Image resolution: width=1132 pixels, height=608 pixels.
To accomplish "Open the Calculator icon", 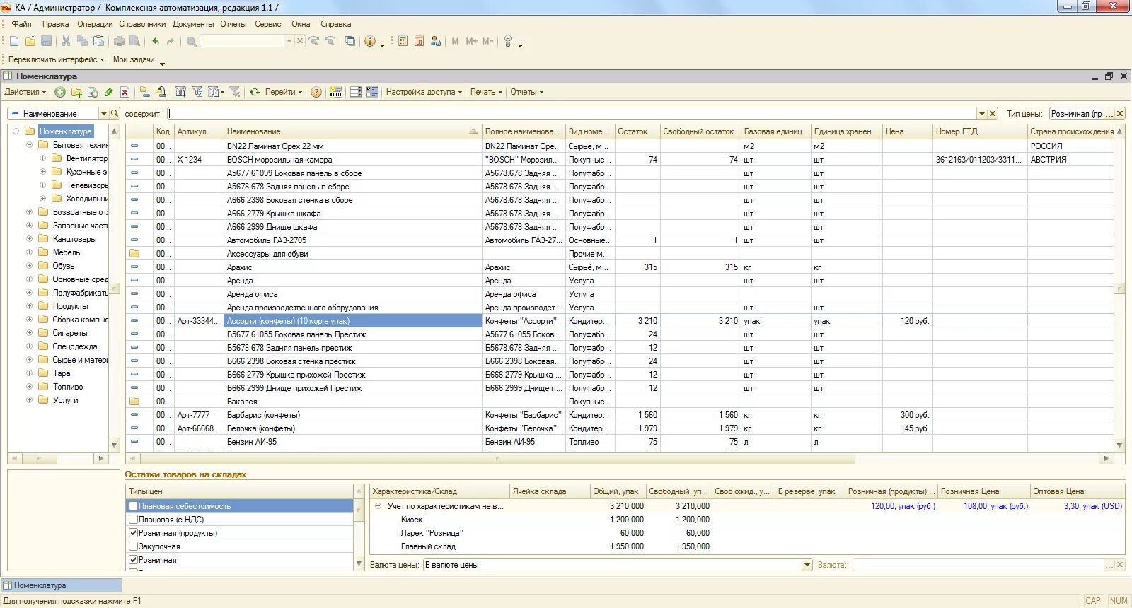I will 403,42.
